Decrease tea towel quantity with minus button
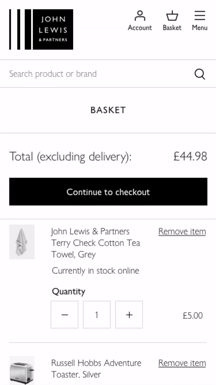The width and height of the screenshot is (216, 385). coord(64,315)
